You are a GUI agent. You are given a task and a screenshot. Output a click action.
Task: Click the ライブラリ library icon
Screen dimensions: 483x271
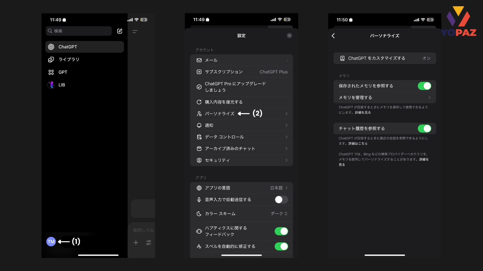(x=51, y=59)
